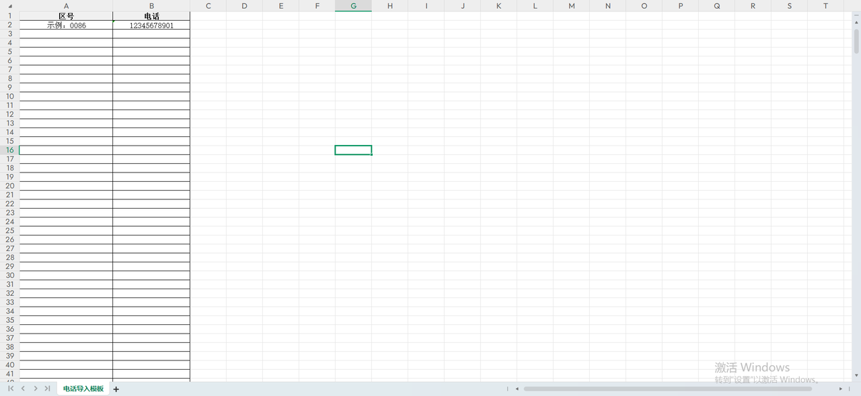Open the 电话导入模板 sheet tab
The image size is (861, 396).
[83, 389]
